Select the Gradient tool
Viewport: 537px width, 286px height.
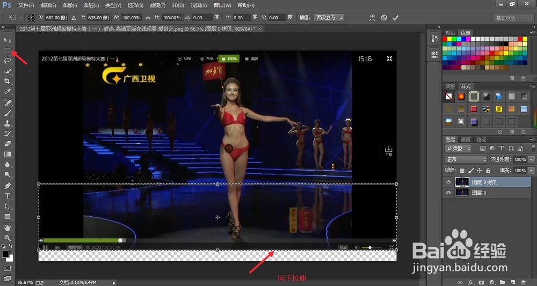tap(7, 155)
